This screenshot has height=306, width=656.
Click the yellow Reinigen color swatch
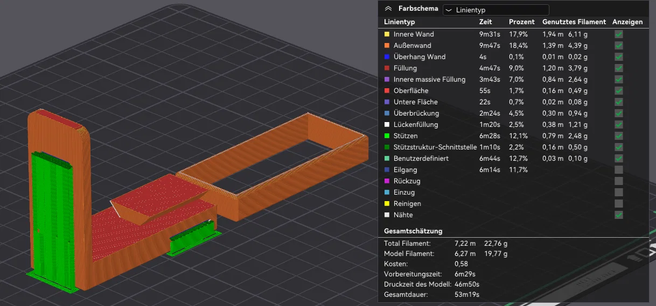click(x=386, y=203)
